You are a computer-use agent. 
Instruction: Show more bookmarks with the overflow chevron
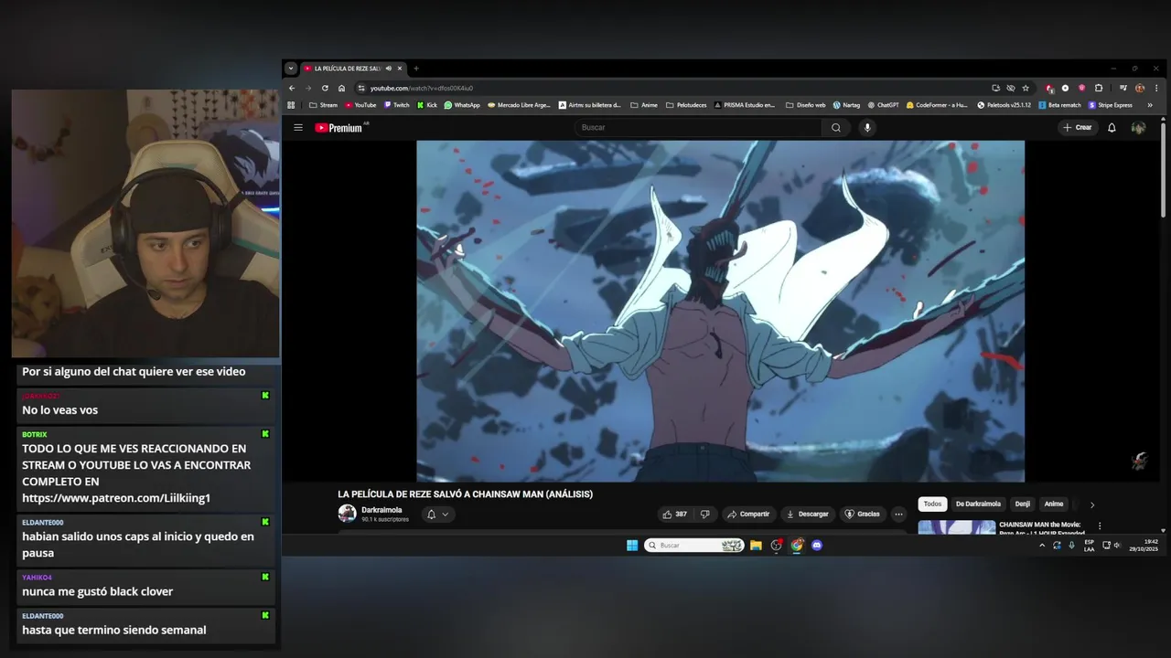click(x=1150, y=105)
